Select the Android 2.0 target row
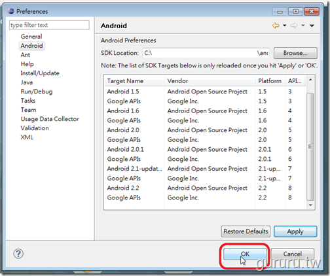 pos(205,130)
